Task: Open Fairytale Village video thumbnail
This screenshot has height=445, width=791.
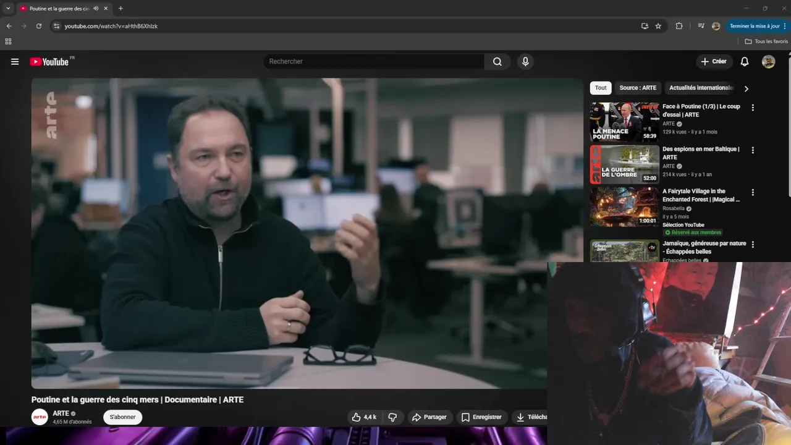Action: 624,207
